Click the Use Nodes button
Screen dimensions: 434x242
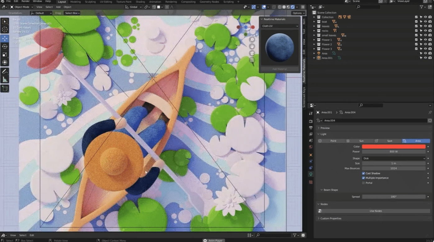[x=376, y=211]
